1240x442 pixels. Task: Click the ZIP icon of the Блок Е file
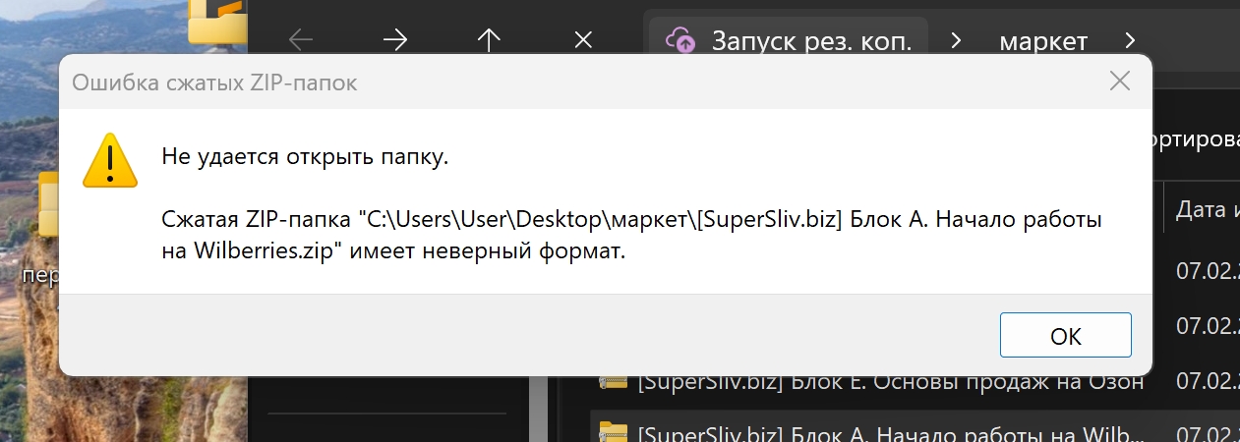pyautogui.click(x=614, y=382)
